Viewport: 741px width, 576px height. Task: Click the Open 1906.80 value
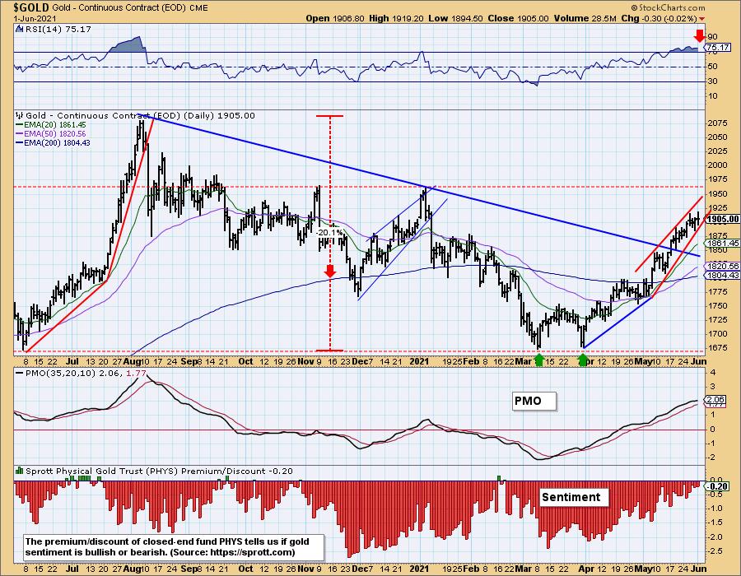coord(335,18)
